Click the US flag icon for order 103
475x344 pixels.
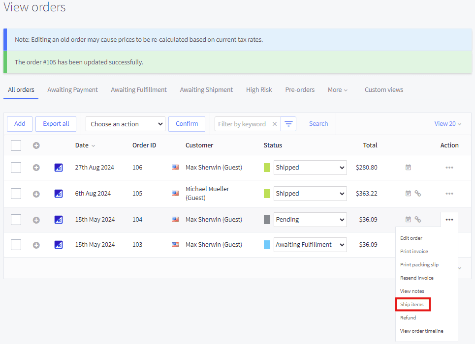coord(175,244)
